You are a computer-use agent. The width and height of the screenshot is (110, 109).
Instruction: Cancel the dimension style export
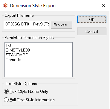point(92,31)
